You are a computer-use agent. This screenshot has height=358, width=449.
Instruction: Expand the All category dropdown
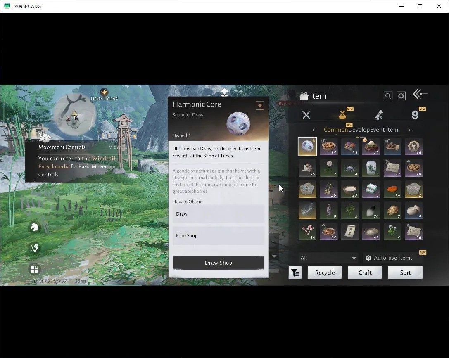click(x=328, y=258)
